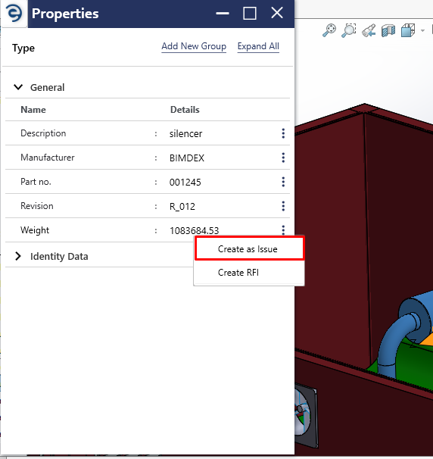This screenshot has height=459, width=433.
Task: Maximize the Properties window
Action: (250, 13)
